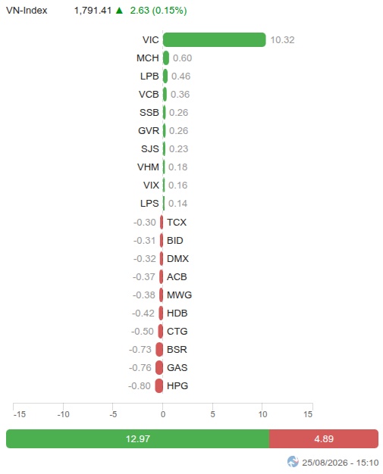Click the green 12.97 total segment
The image size is (383, 474).
[x=138, y=438]
